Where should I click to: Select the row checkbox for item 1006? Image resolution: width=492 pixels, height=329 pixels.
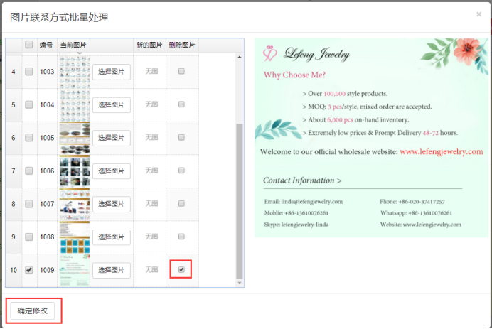(29, 171)
